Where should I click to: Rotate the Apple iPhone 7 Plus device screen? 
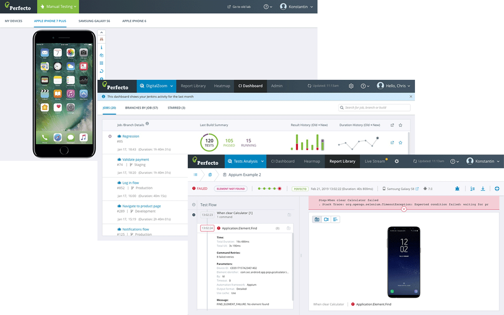(x=101, y=71)
